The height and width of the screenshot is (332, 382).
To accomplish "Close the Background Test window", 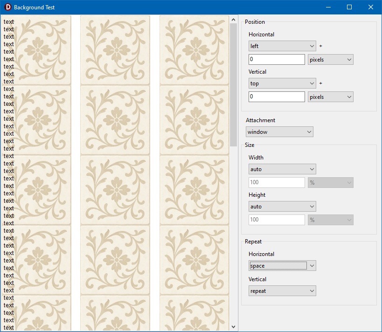I will (x=371, y=7).
